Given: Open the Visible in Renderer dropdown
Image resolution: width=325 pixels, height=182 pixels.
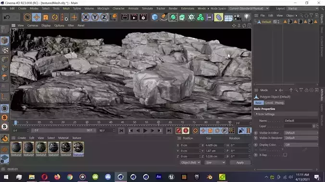Looking at the screenshot, I should (x=301, y=138).
